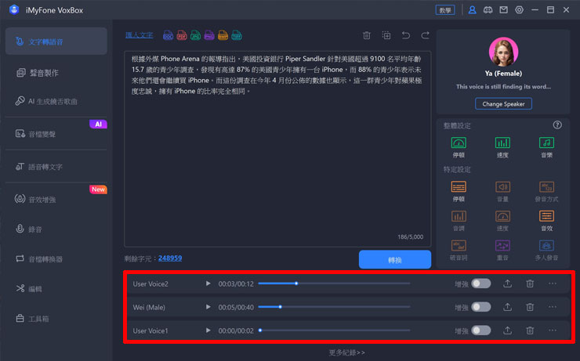This screenshot has height=361, width=580.
Task: Click the Change Speaker button
Action: coord(503,104)
